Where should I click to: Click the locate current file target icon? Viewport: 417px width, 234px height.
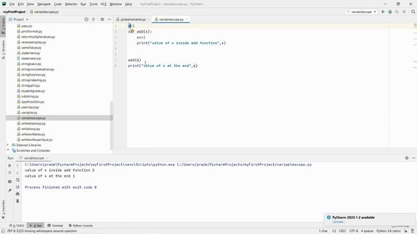pyautogui.click(x=86, y=19)
